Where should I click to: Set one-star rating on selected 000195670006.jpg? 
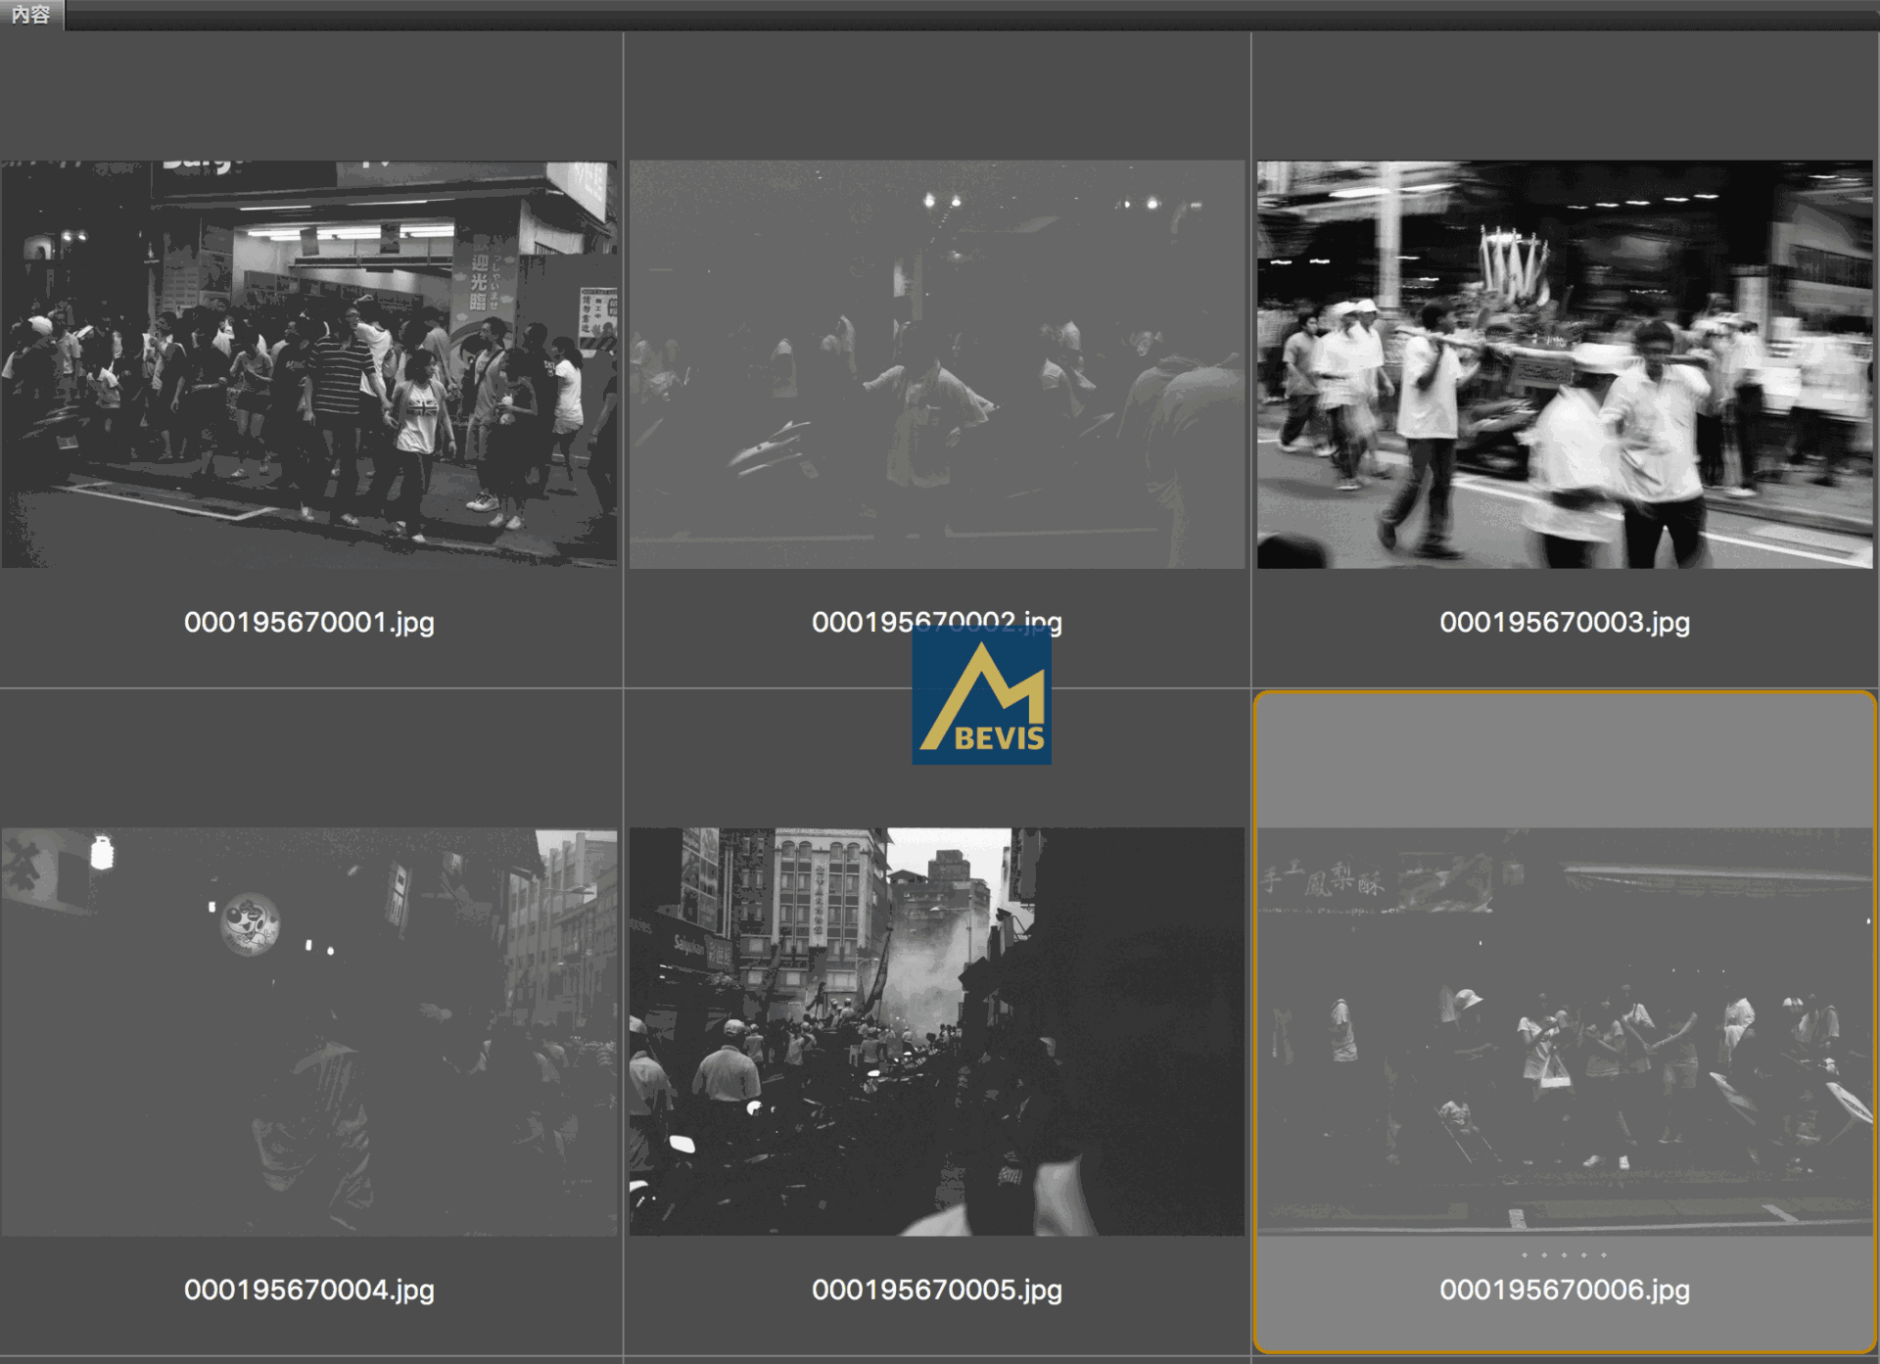click(1525, 1254)
